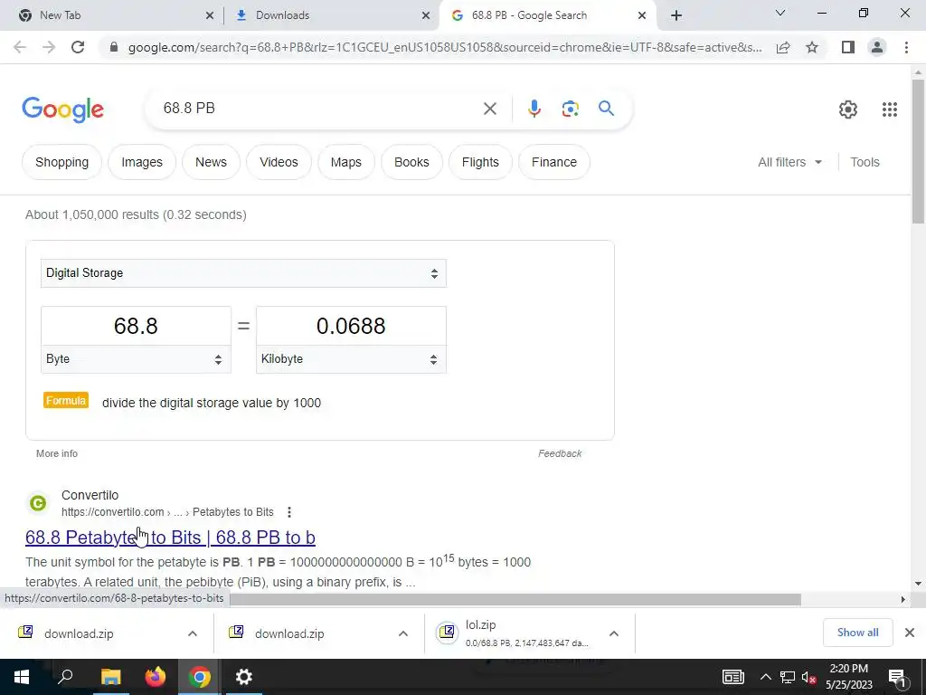This screenshot has width=926, height=695.
Task: Open the Digital Storage category dropdown
Action: (x=243, y=273)
